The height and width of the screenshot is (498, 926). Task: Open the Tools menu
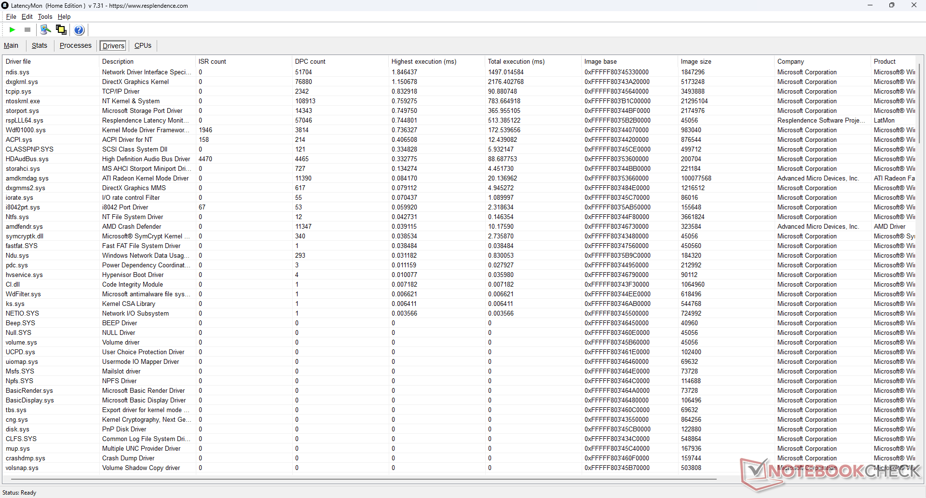tap(45, 16)
